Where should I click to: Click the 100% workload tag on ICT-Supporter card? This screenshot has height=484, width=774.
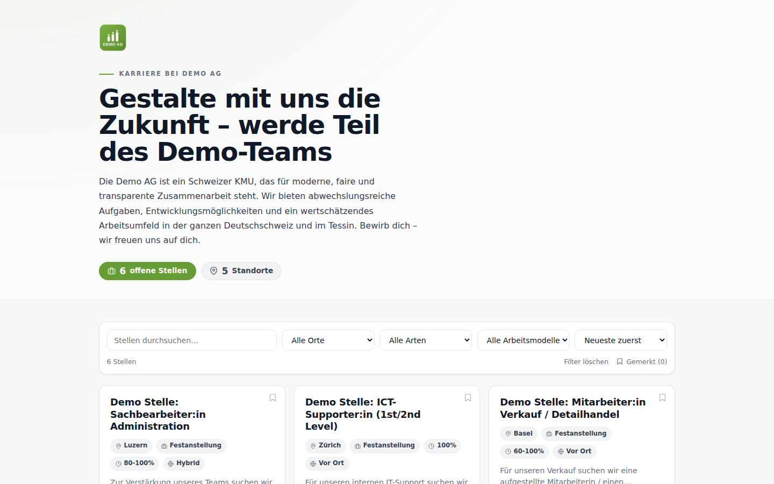[442, 446]
